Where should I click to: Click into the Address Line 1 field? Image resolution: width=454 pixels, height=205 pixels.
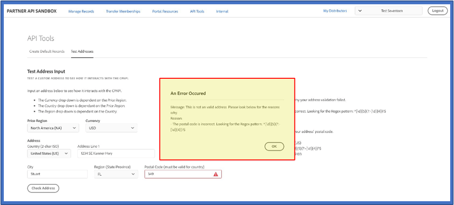coord(115,154)
